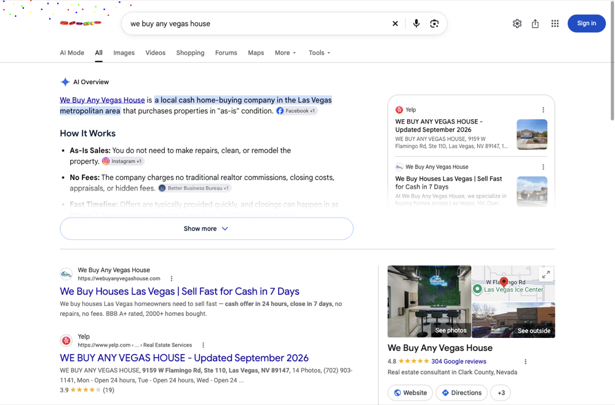Click the Sign in button
Image resolution: width=615 pixels, height=405 pixels.
(x=586, y=23)
